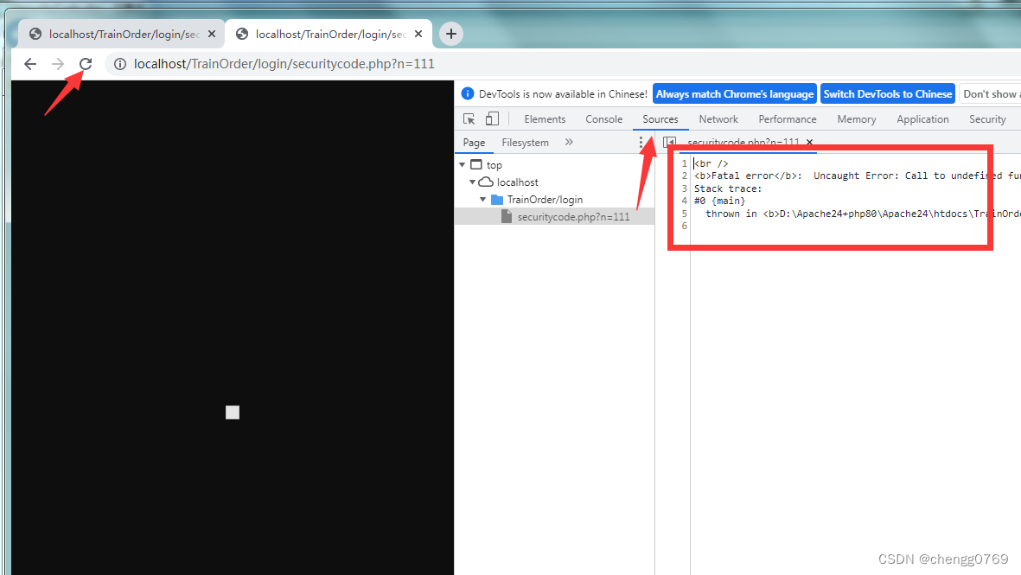Hide the Sources navigator pane

tap(669, 143)
